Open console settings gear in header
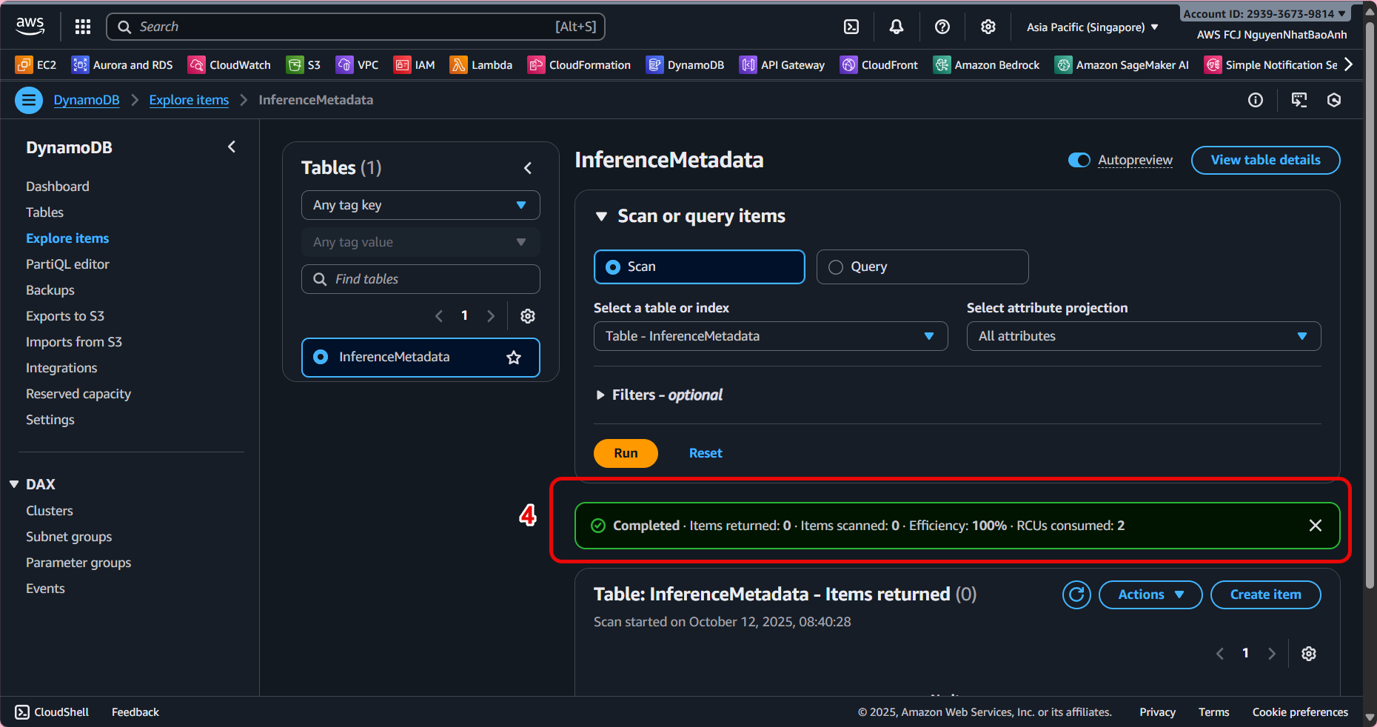Image resolution: width=1377 pixels, height=727 pixels. (x=988, y=27)
